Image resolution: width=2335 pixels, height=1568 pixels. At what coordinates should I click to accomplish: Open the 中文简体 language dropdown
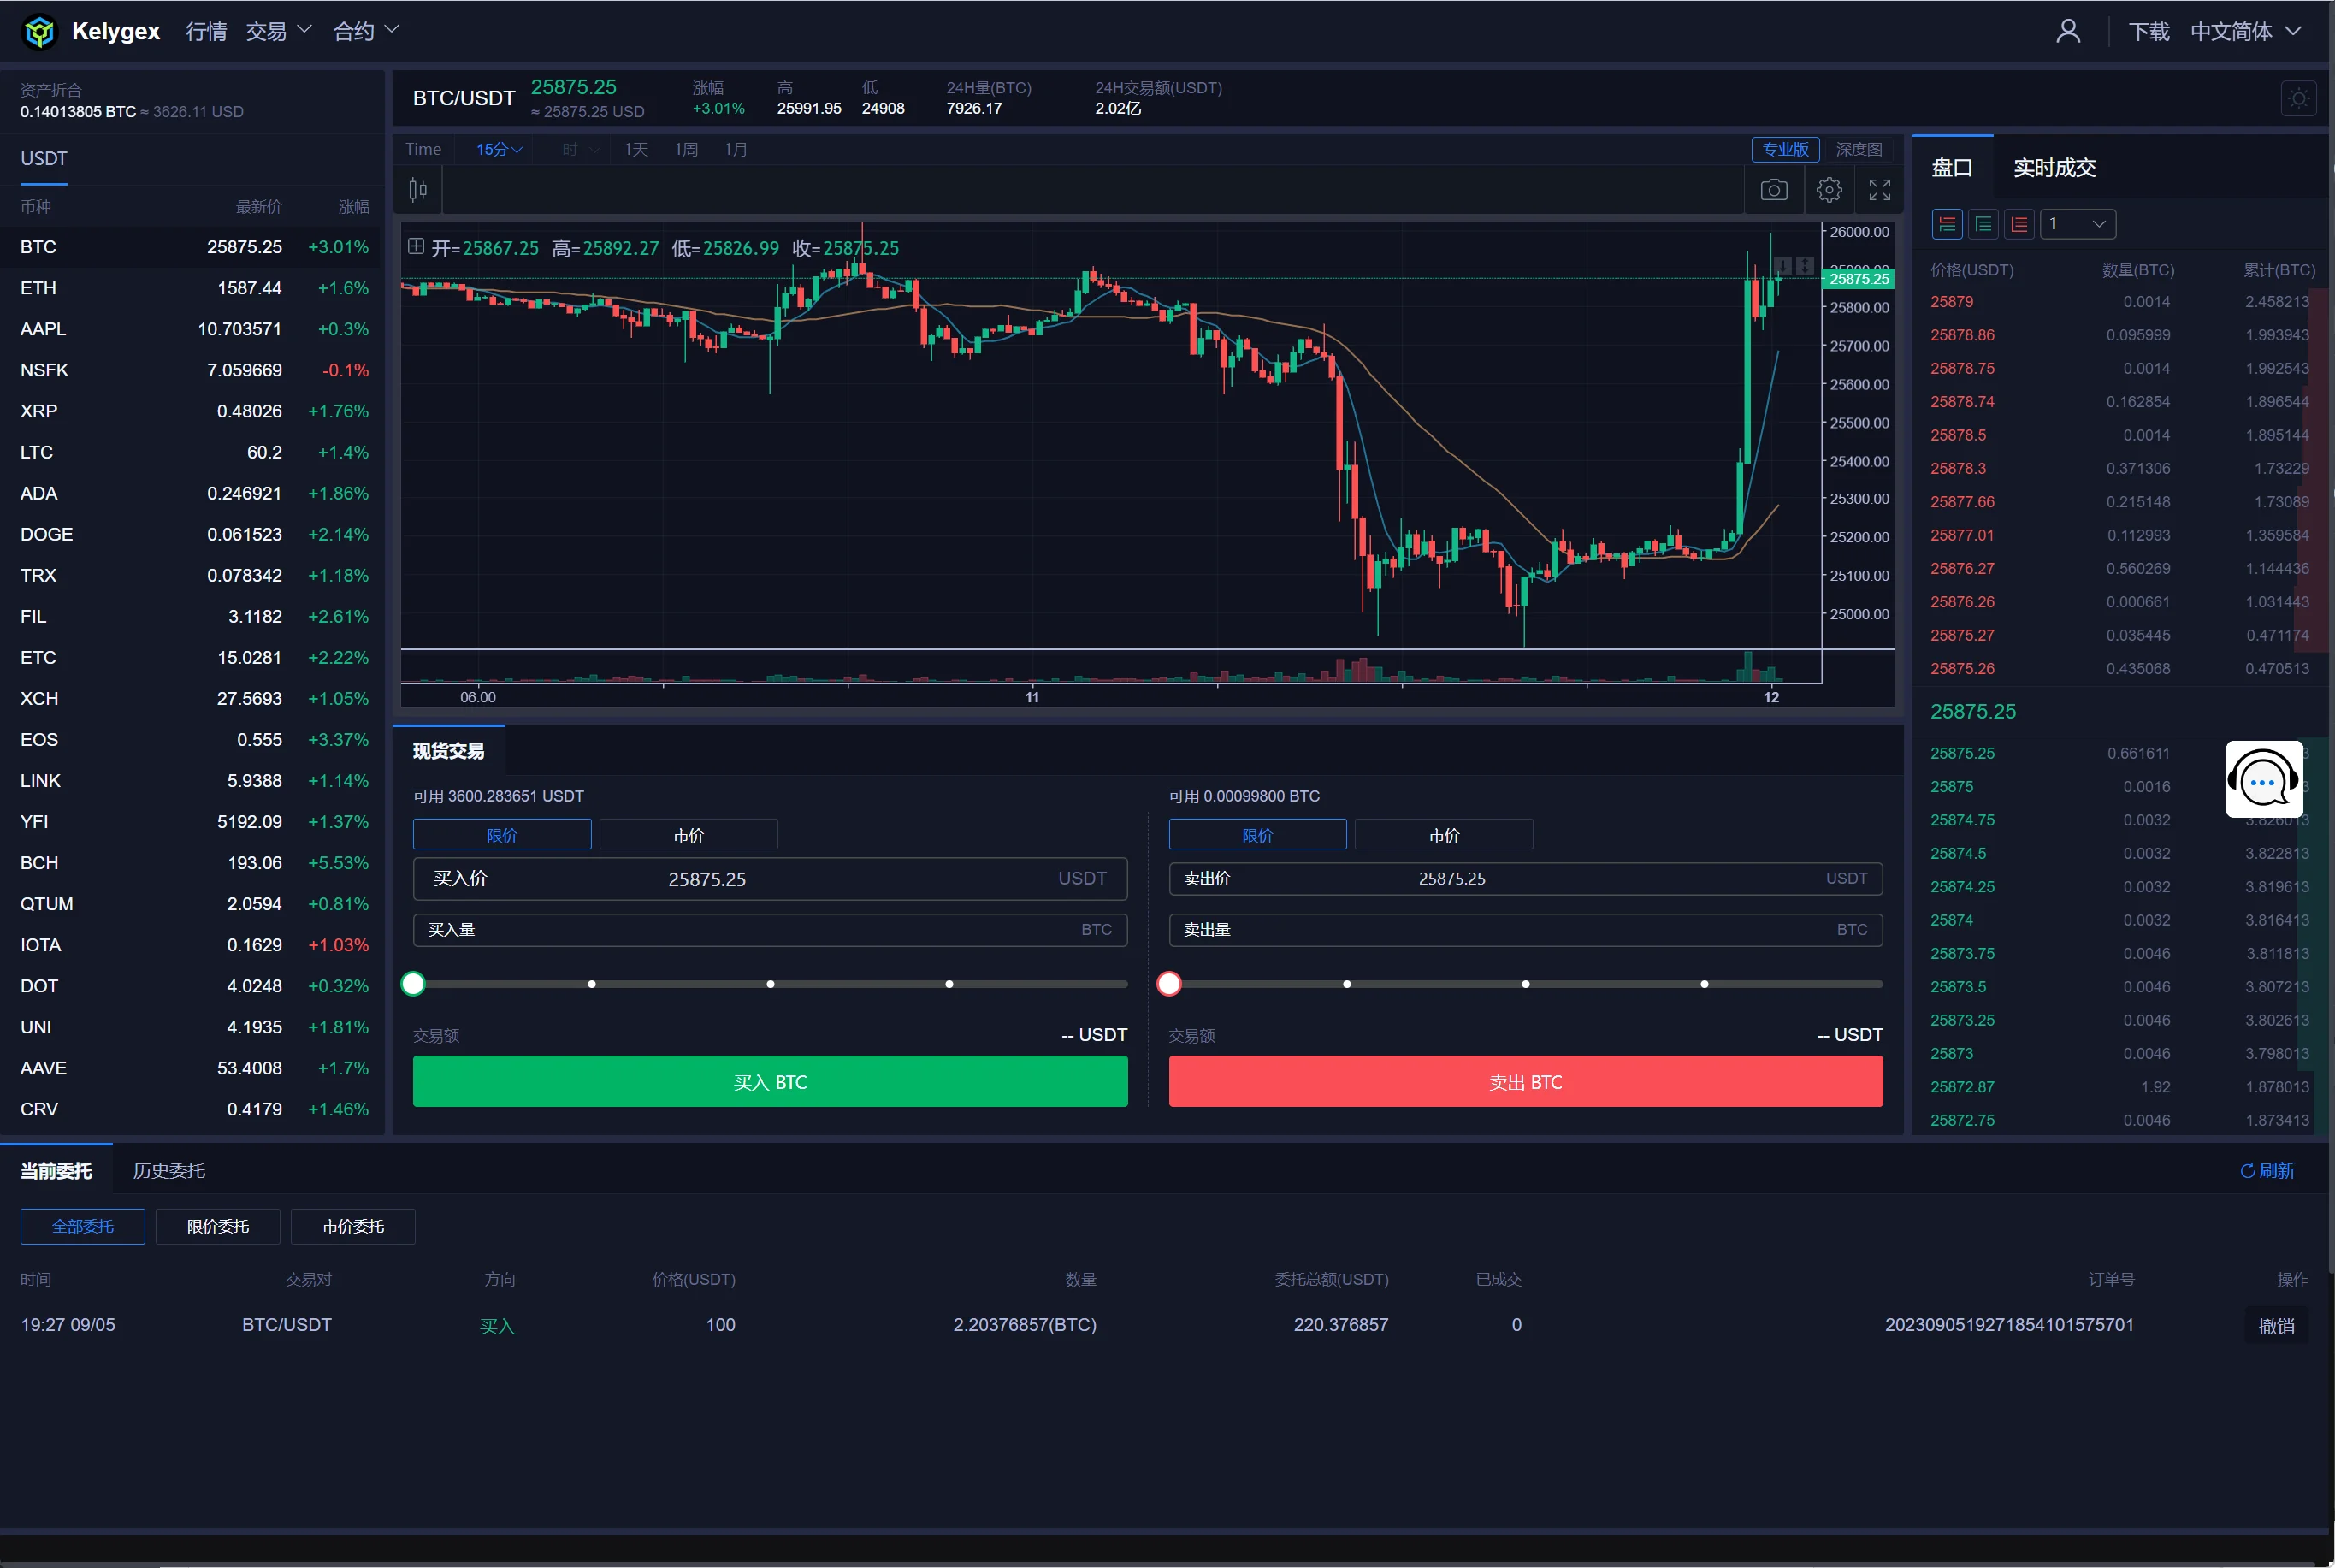pos(2244,32)
